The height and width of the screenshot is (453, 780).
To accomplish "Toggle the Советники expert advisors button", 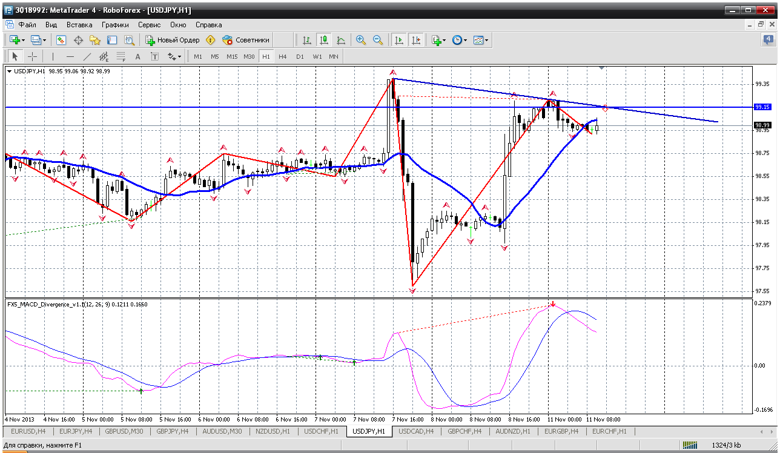I will pyautogui.click(x=246, y=40).
